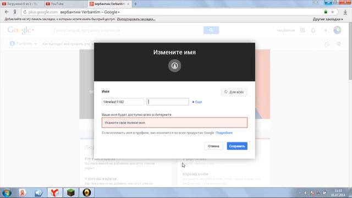Bookmark the page with the star icon
Image resolution: width=352 pixels, height=198 pixels.
click(332, 12)
